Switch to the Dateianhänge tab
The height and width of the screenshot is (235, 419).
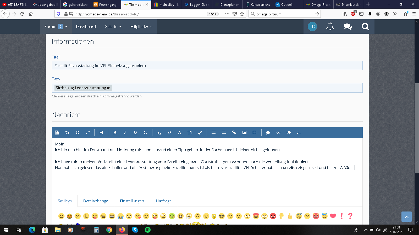(x=96, y=201)
